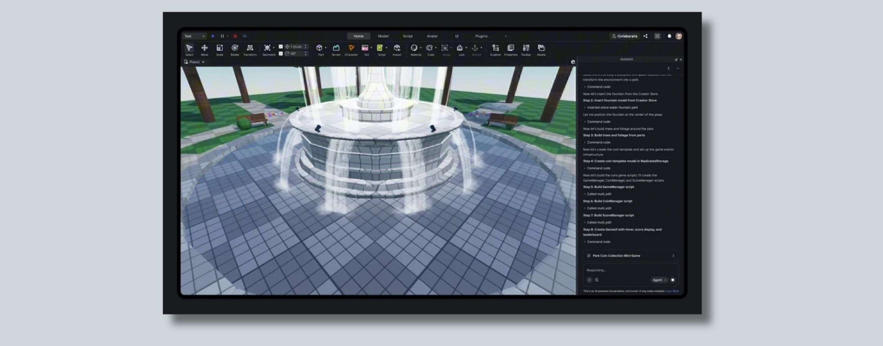Switch to the Home tab
Viewport: 883px width, 346px height.
coord(359,36)
